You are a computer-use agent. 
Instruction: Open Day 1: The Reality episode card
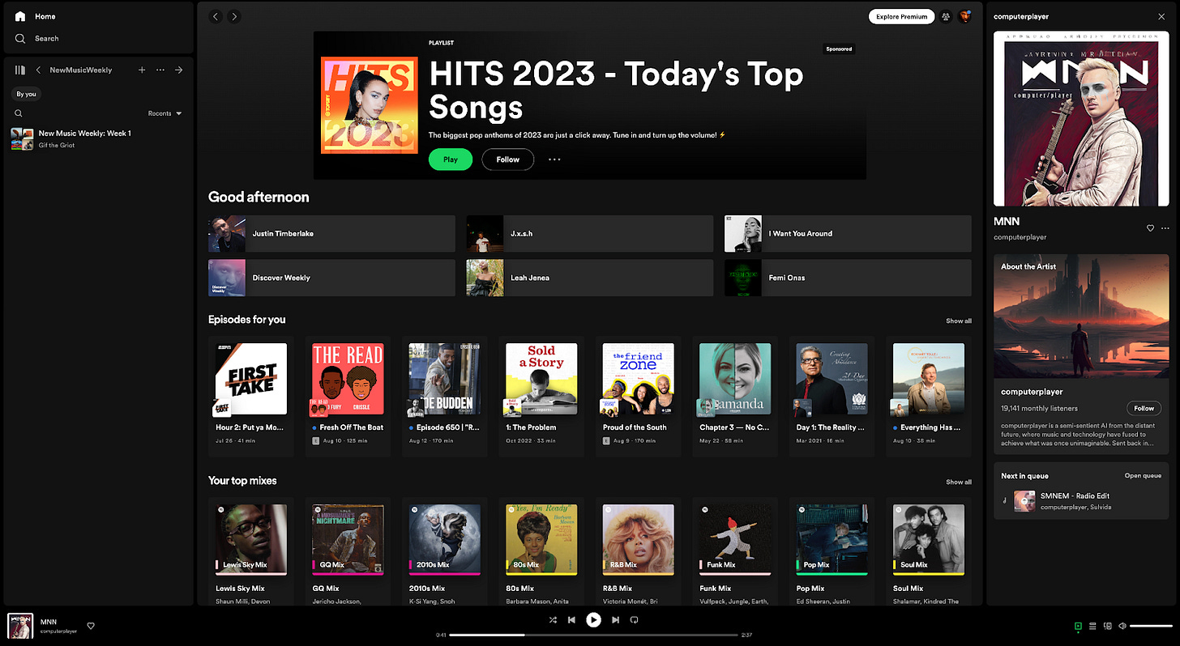(832, 396)
